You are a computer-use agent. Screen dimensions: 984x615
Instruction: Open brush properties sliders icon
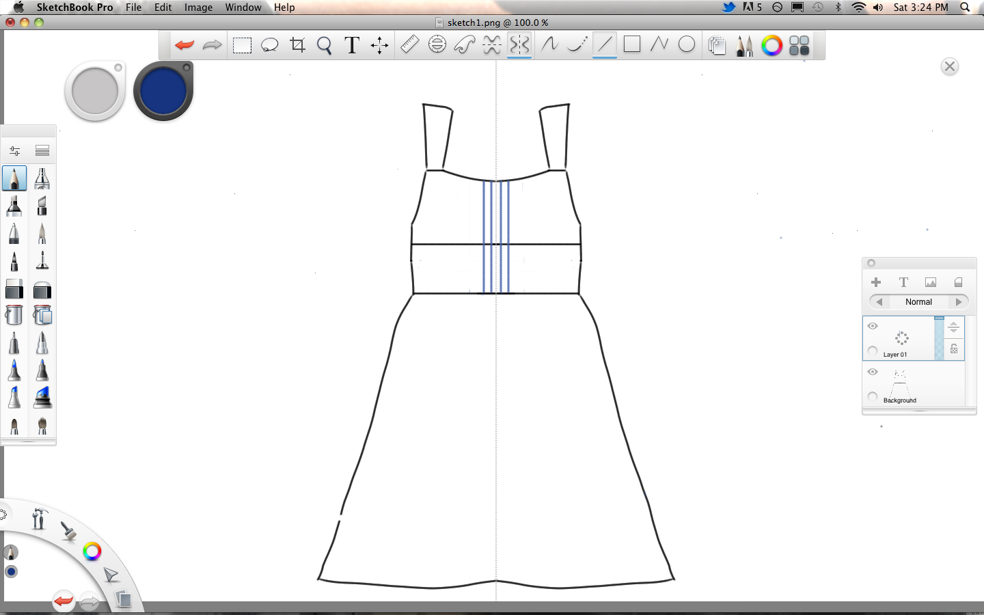pyautogui.click(x=14, y=150)
